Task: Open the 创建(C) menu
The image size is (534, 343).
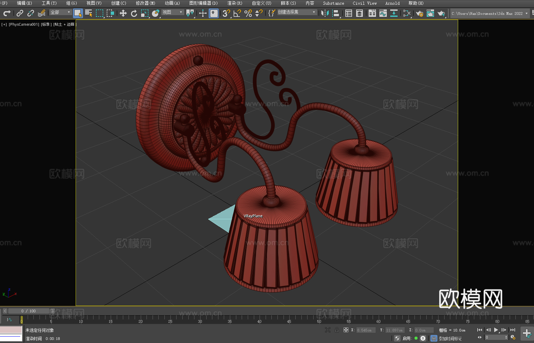Action: pyautogui.click(x=118, y=3)
